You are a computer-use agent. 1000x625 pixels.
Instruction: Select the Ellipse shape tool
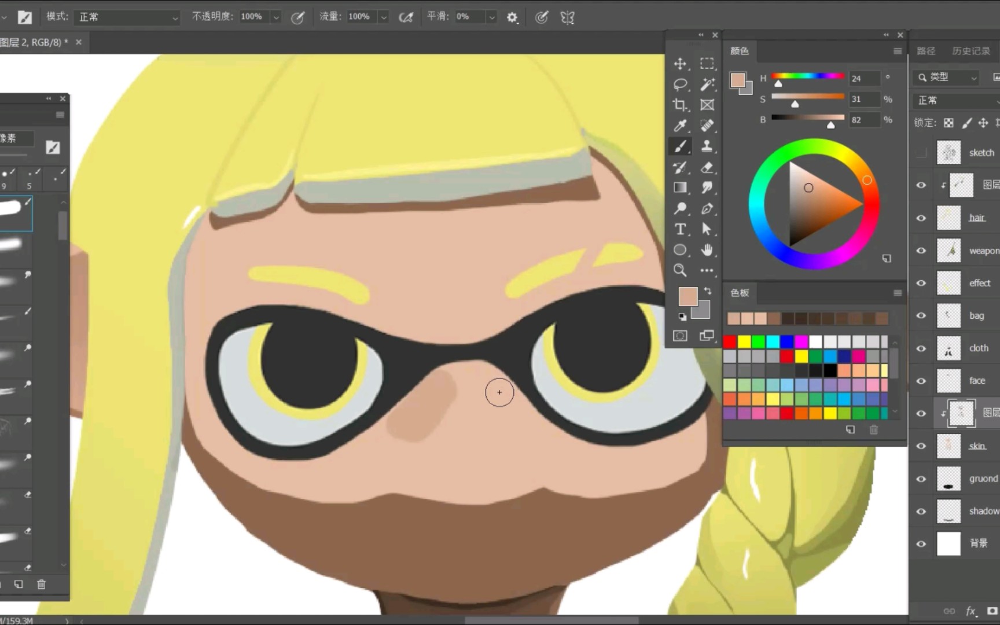point(680,250)
